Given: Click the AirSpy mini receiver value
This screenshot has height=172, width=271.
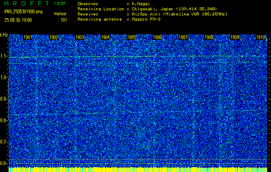Looking at the screenshot, I should pyautogui.click(x=180, y=14).
